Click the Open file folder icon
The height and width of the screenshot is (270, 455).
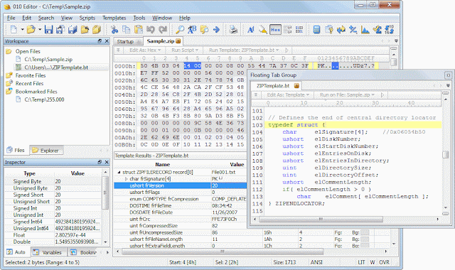click(x=31, y=29)
